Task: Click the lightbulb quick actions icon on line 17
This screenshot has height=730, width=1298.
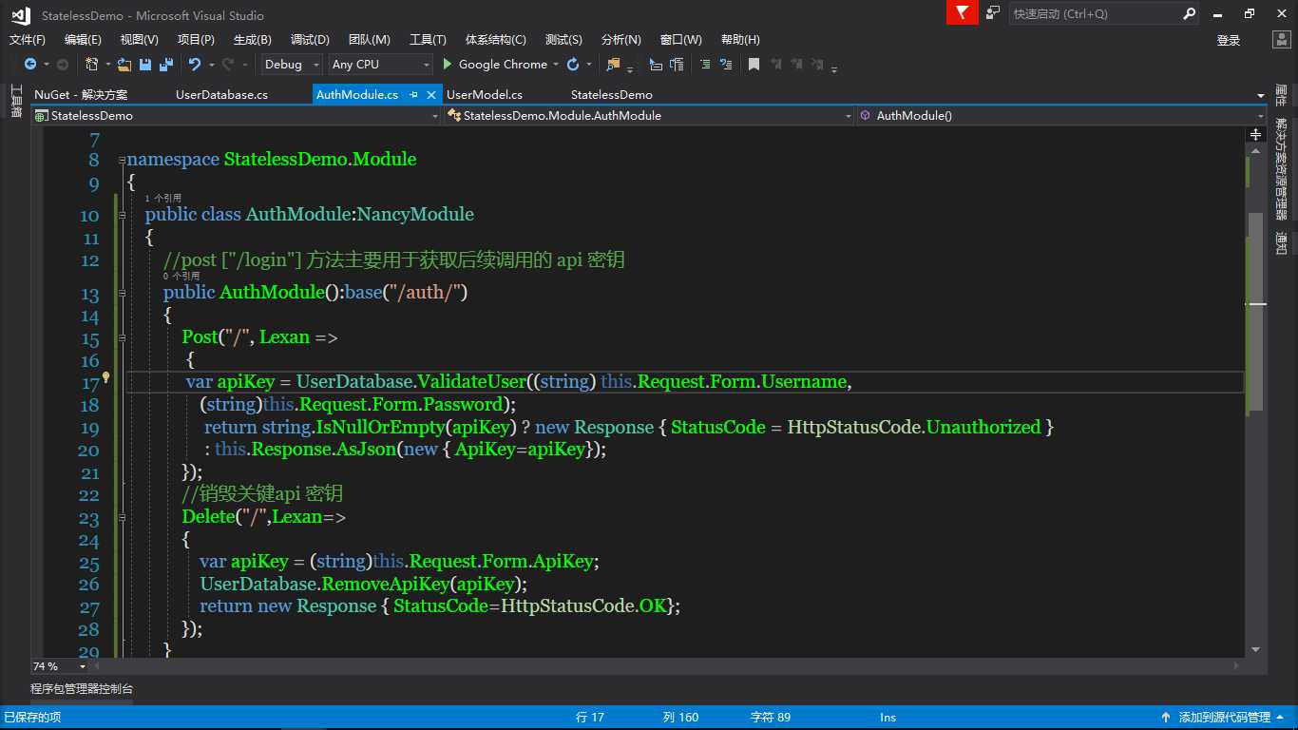Action: [x=106, y=378]
